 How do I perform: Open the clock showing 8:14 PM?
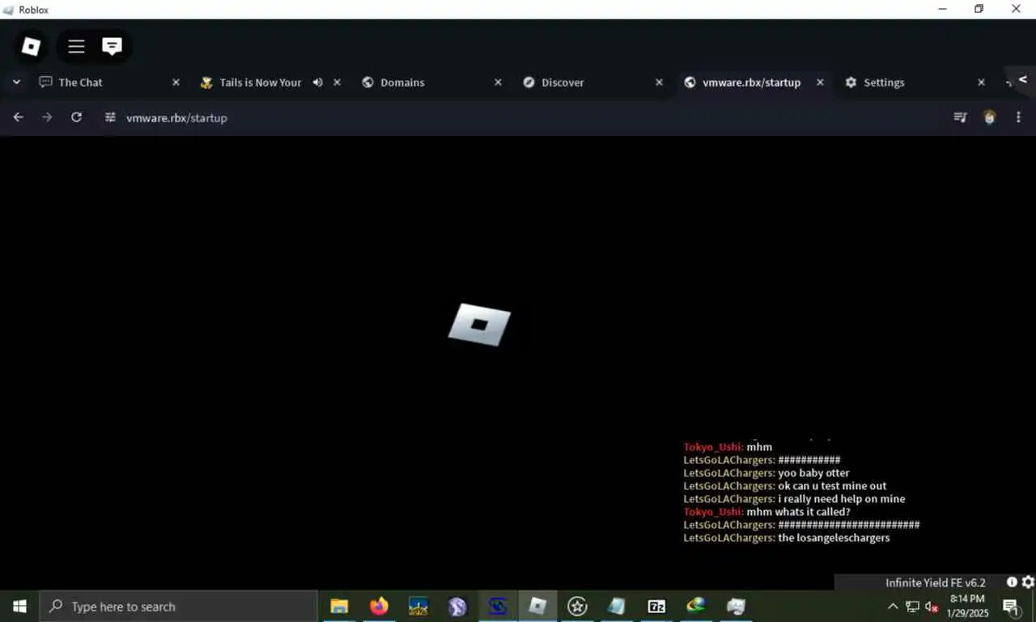(x=967, y=606)
